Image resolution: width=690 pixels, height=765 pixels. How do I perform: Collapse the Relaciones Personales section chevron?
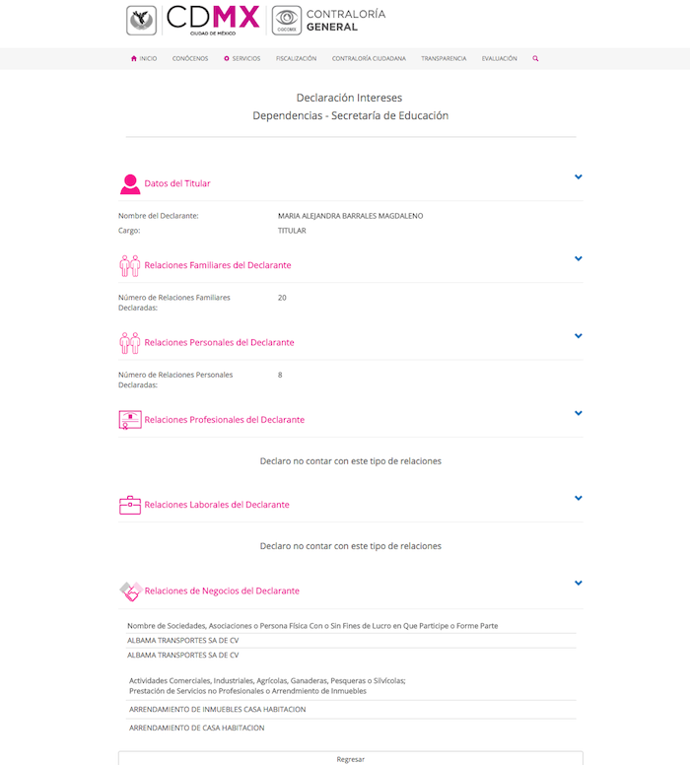click(x=579, y=335)
